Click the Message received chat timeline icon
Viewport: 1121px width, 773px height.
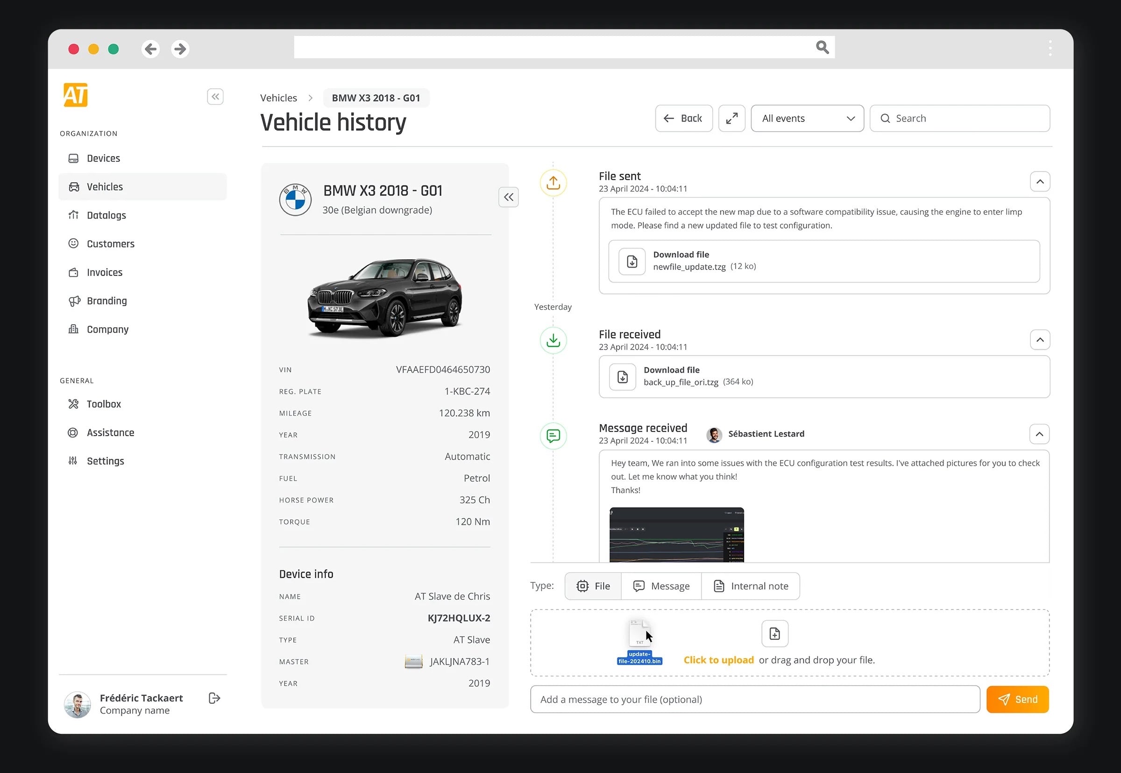[553, 436]
